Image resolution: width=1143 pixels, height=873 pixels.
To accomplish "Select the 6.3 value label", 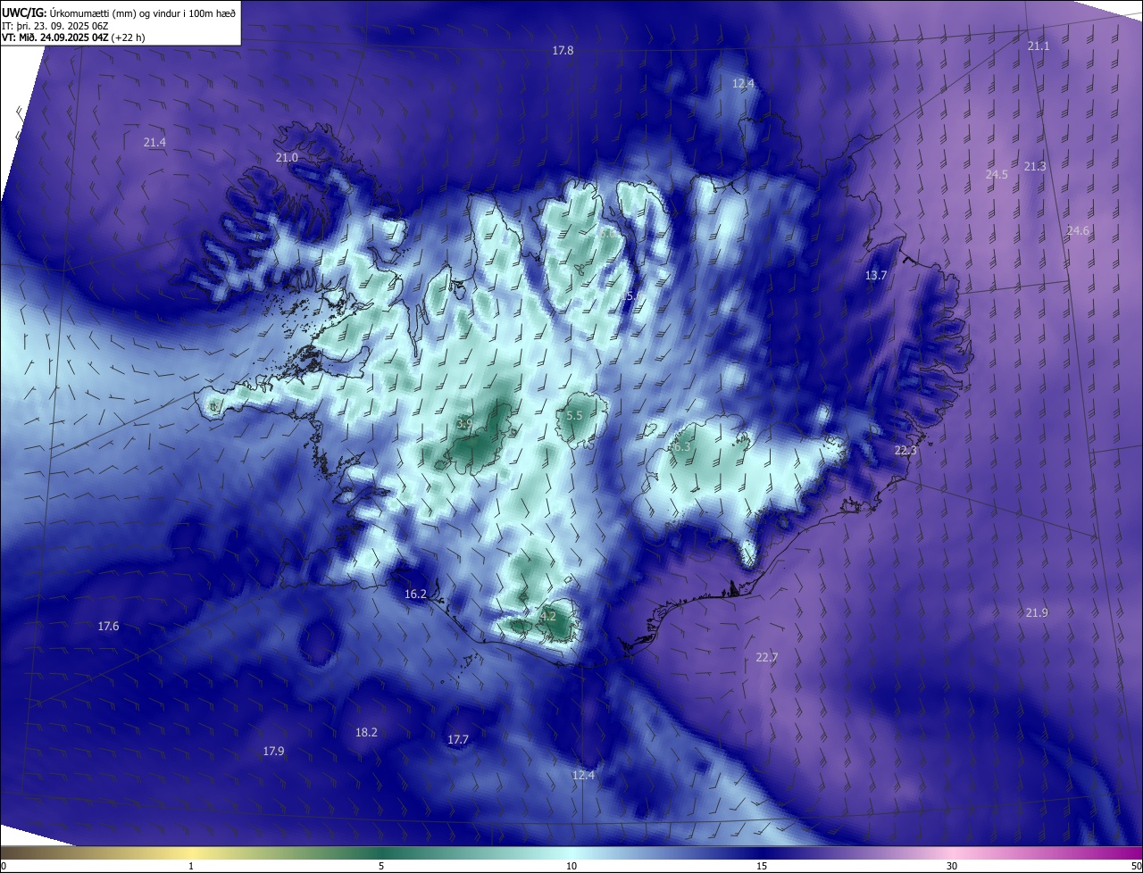I will pos(682,447).
